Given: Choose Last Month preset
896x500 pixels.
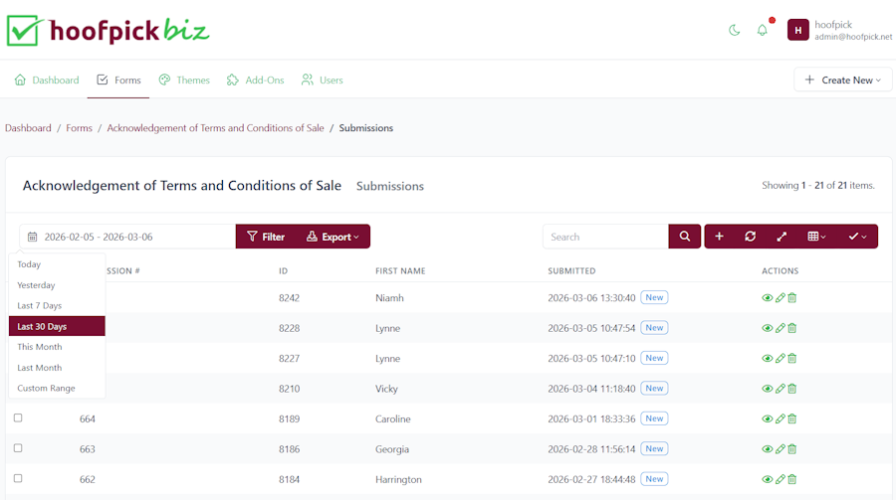Looking at the screenshot, I should [x=57, y=367].
